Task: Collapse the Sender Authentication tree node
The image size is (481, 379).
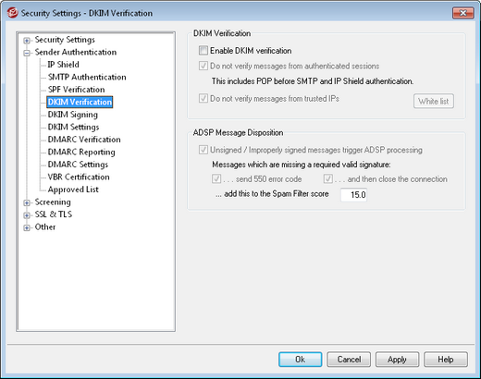Action: coord(27,53)
